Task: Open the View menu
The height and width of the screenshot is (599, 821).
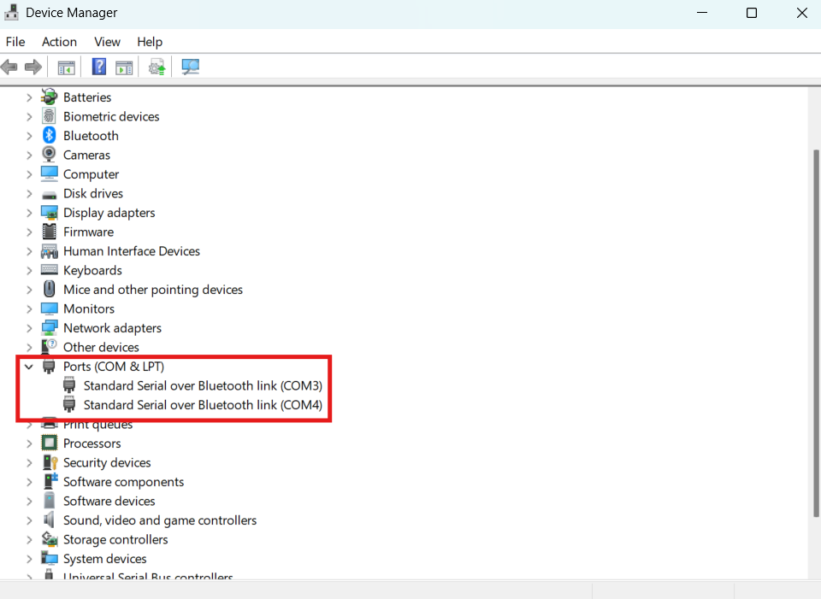Action: coord(107,42)
